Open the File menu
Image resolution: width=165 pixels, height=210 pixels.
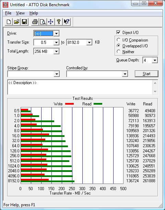point(8,13)
